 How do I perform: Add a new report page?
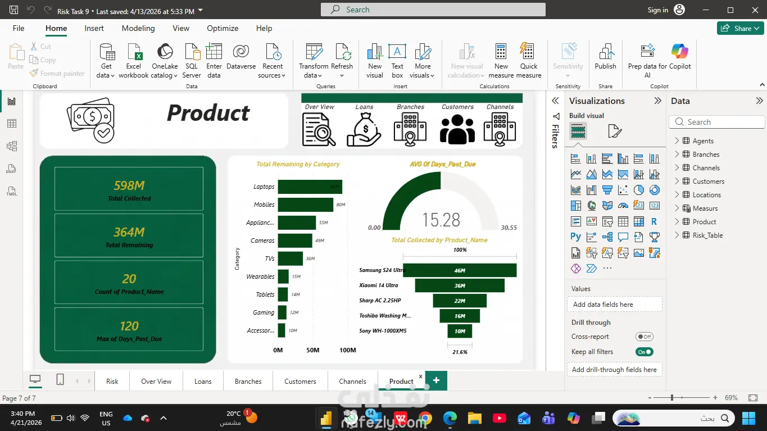point(436,380)
